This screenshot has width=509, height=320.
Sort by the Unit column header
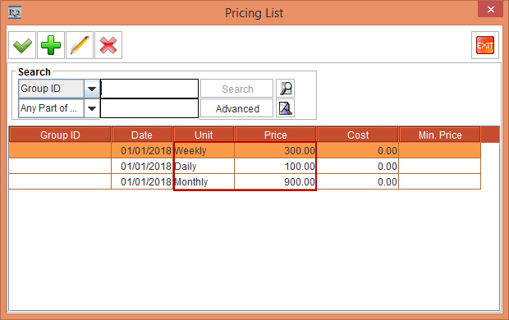pos(204,135)
